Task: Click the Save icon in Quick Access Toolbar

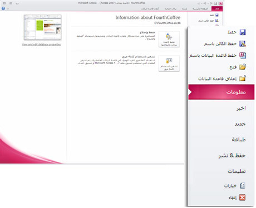Action: click(215, 3)
